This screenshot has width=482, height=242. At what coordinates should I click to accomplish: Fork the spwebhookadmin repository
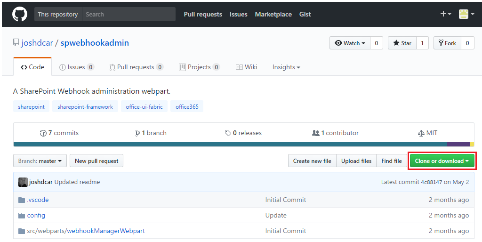447,43
